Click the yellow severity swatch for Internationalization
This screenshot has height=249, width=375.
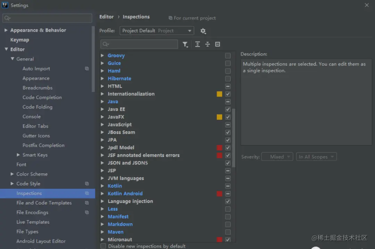219,94
